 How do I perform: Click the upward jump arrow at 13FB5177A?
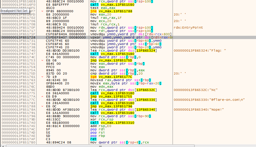click(42, 97)
